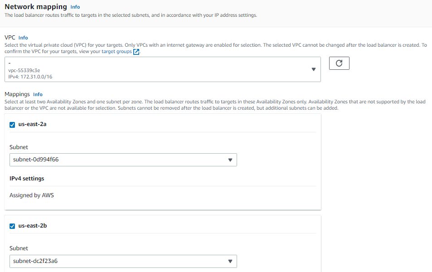The image size is (432, 272).
Task: Click the Assigned by AWS text
Action: (x=32, y=195)
